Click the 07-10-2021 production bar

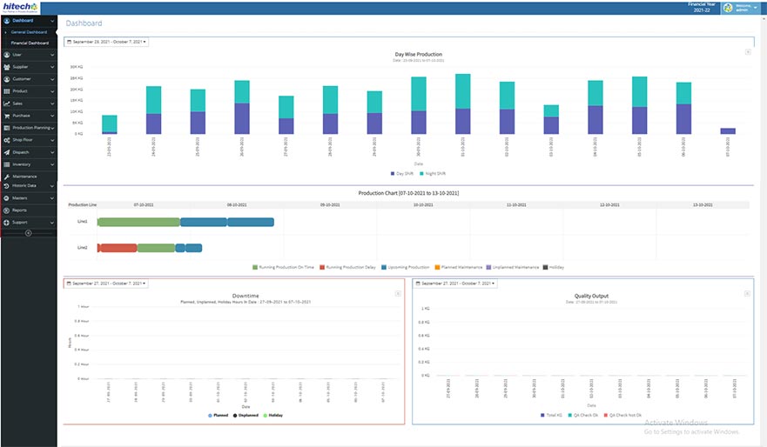coord(728,131)
